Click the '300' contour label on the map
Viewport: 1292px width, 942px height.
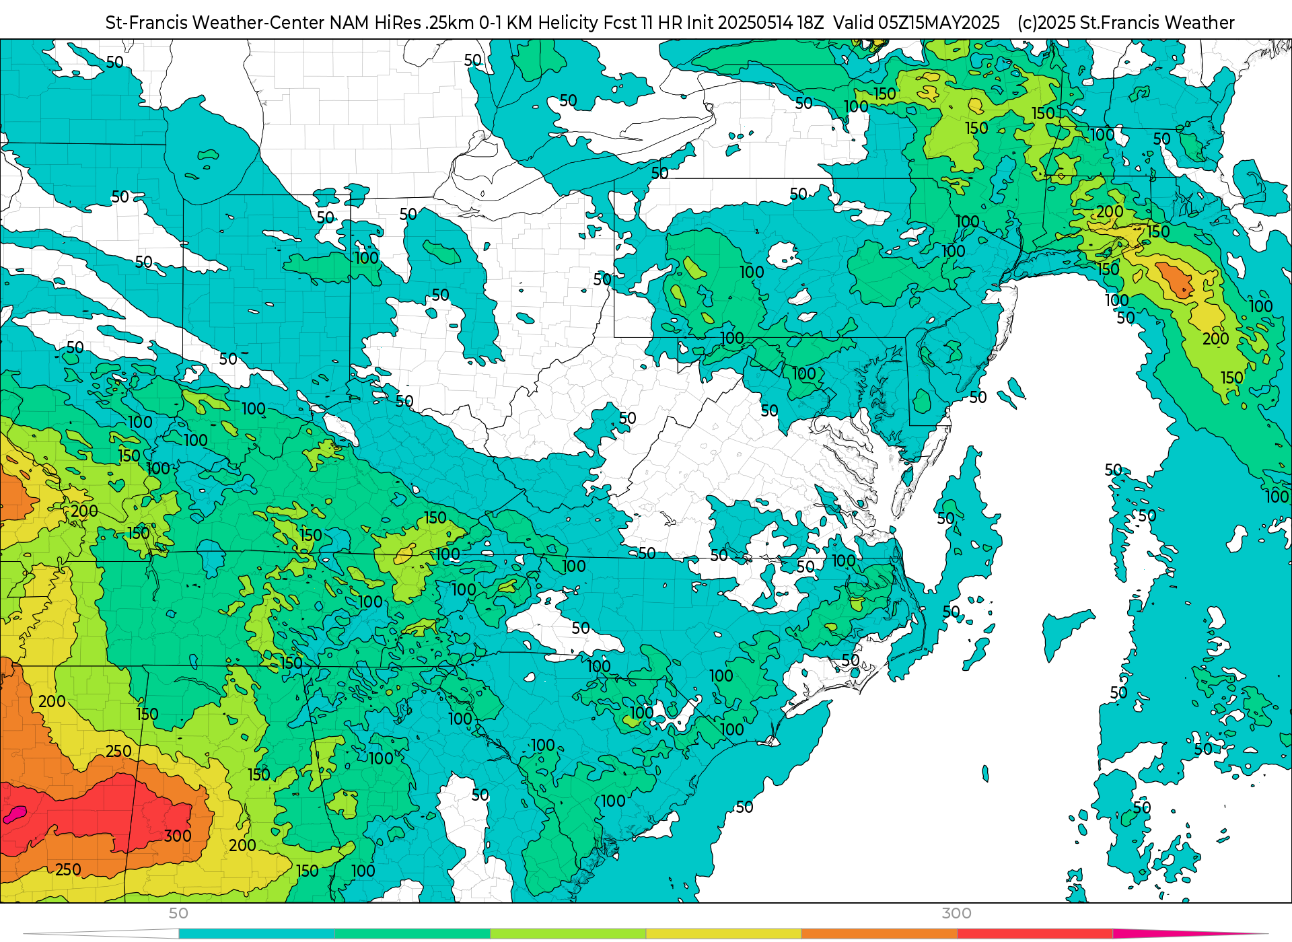[178, 836]
